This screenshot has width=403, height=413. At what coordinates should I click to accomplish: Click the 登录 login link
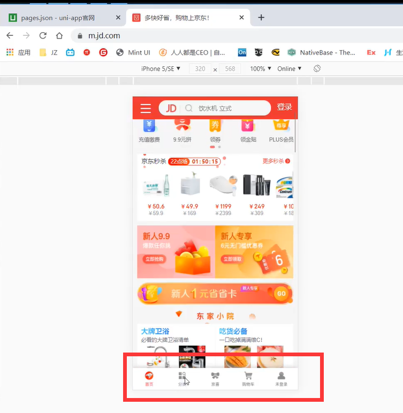284,107
